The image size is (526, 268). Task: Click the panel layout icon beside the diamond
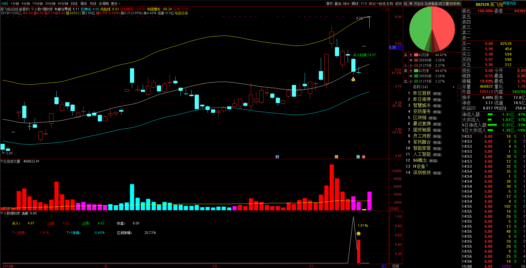[x=386, y=9]
